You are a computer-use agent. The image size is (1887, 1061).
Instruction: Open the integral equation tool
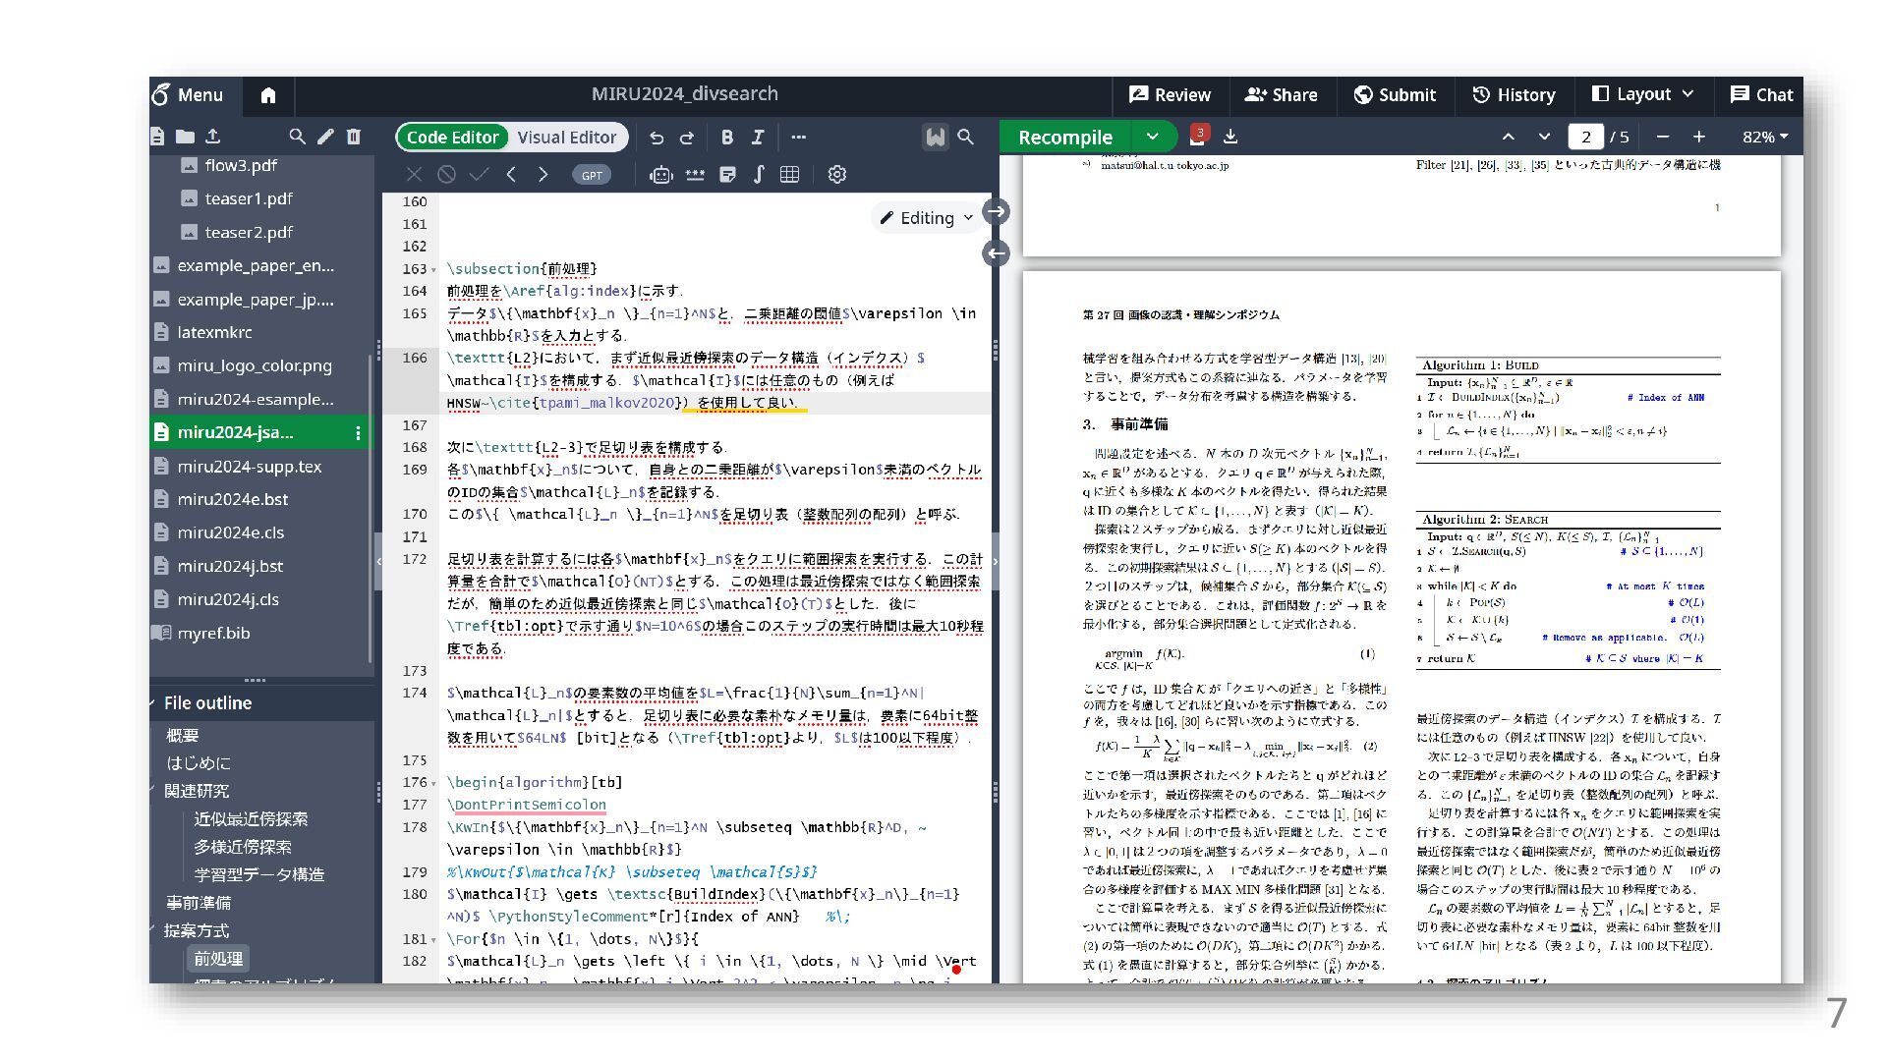click(x=759, y=175)
